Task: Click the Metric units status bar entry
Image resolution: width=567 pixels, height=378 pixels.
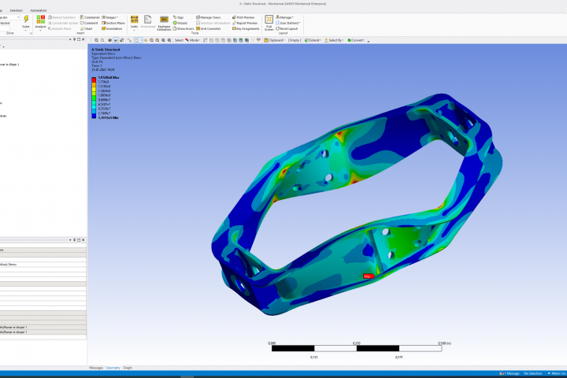Action: point(558,373)
